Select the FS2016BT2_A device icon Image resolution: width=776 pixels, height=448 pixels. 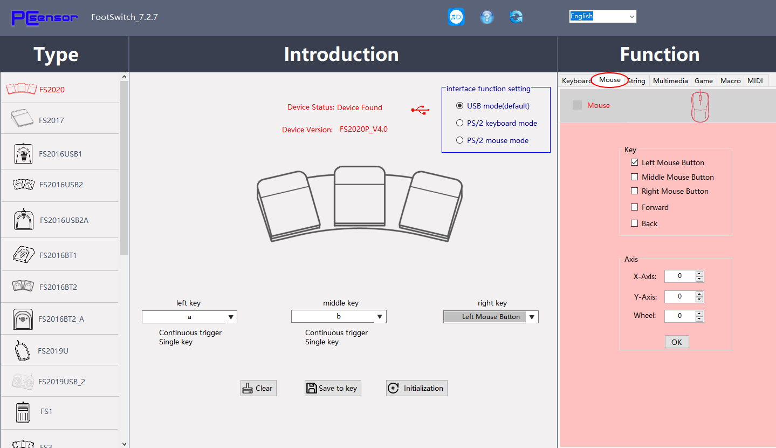(x=23, y=318)
